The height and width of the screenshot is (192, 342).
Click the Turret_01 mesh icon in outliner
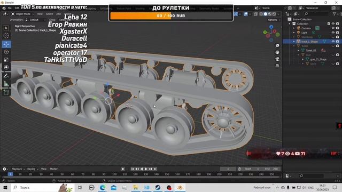[x=303, y=50]
